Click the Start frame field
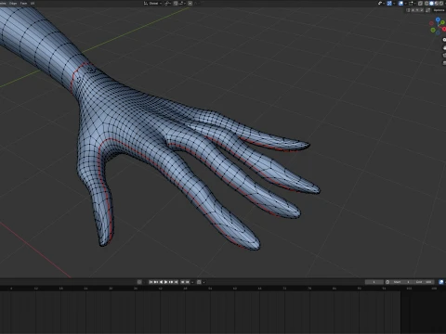The image size is (446, 334). (x=401, y=282)
